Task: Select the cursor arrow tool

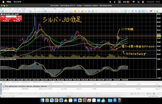Action: point(2,11)
